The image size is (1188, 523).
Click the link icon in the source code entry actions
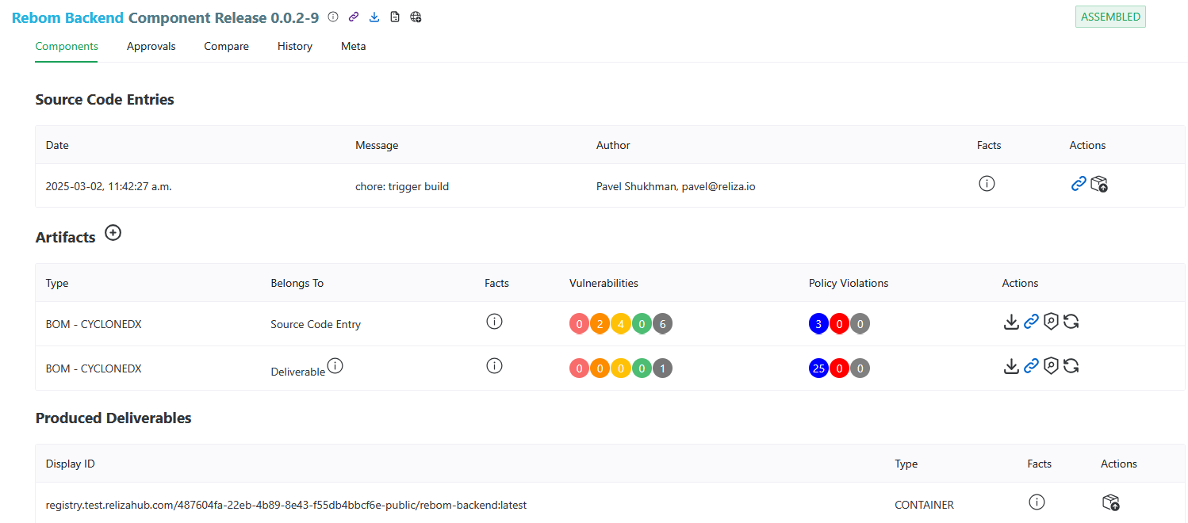click(1078, 184)
